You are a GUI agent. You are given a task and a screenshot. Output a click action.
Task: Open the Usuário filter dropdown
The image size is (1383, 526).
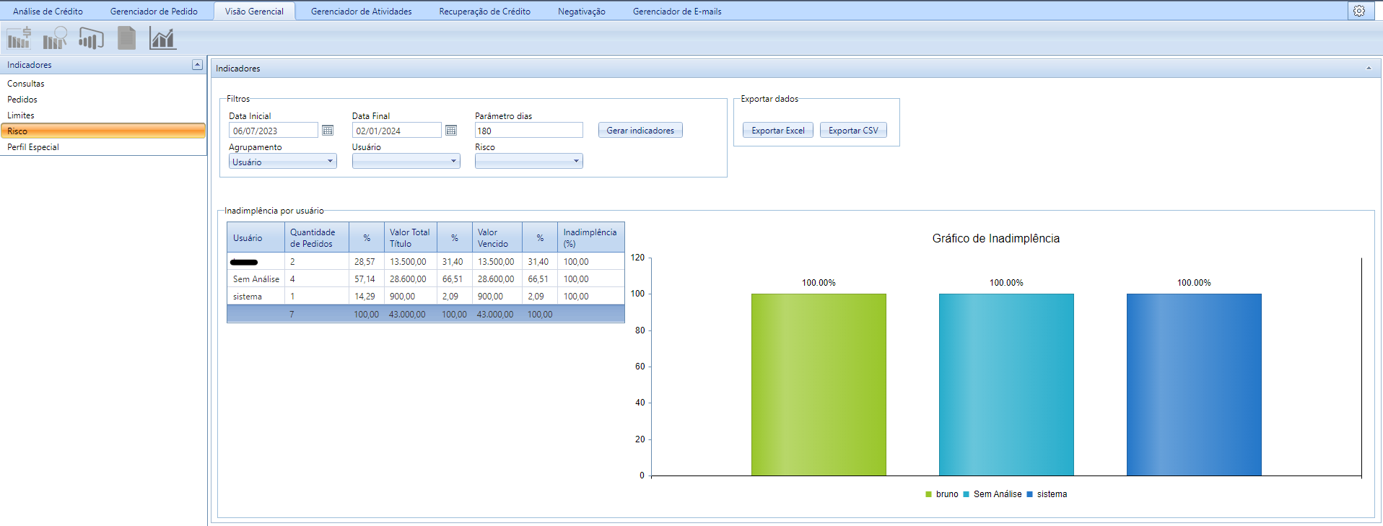(406, 162)
